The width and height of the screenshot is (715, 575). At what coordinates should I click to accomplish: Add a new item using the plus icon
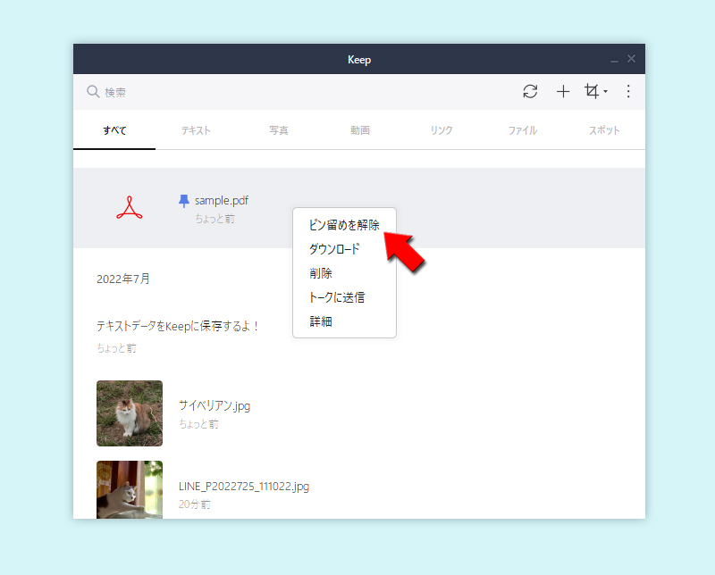pos(563,91)
